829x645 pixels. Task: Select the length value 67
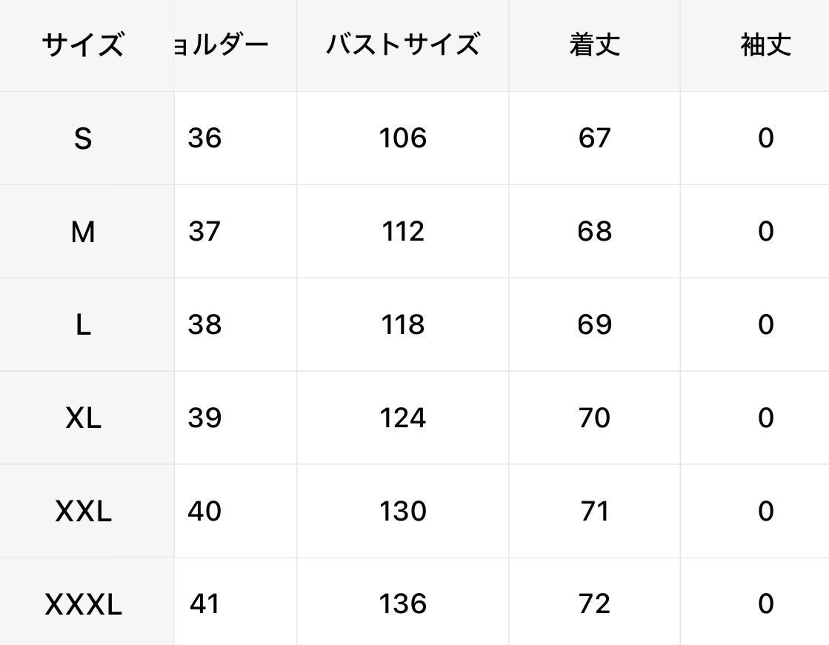click(x=594, y=138)
